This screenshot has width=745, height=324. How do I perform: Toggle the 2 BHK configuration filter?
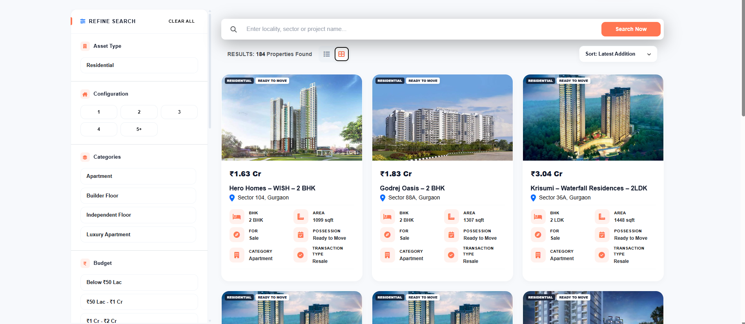coord(139,112)
